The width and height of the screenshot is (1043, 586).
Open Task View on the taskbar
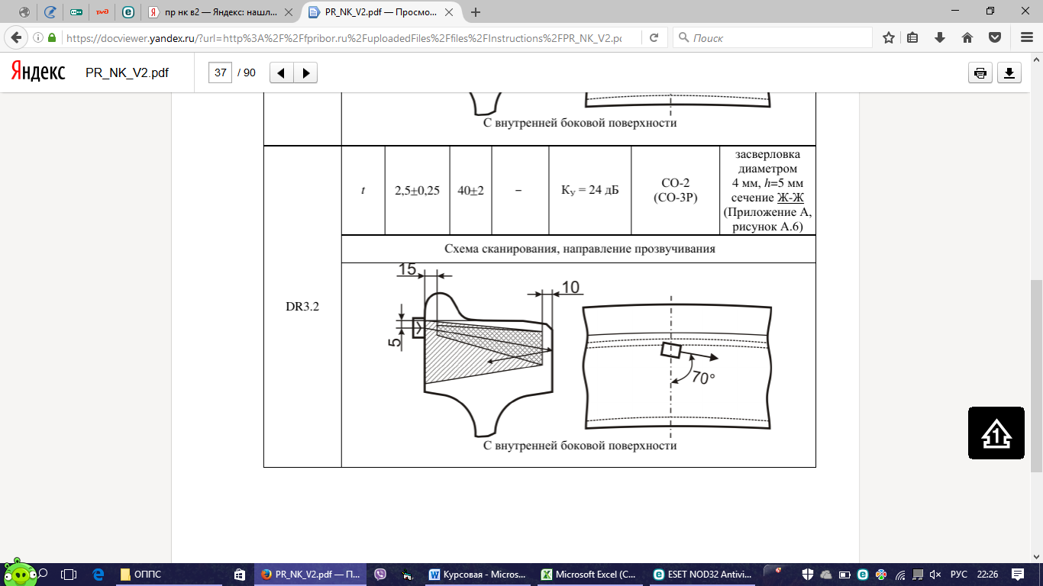(69, 574)
